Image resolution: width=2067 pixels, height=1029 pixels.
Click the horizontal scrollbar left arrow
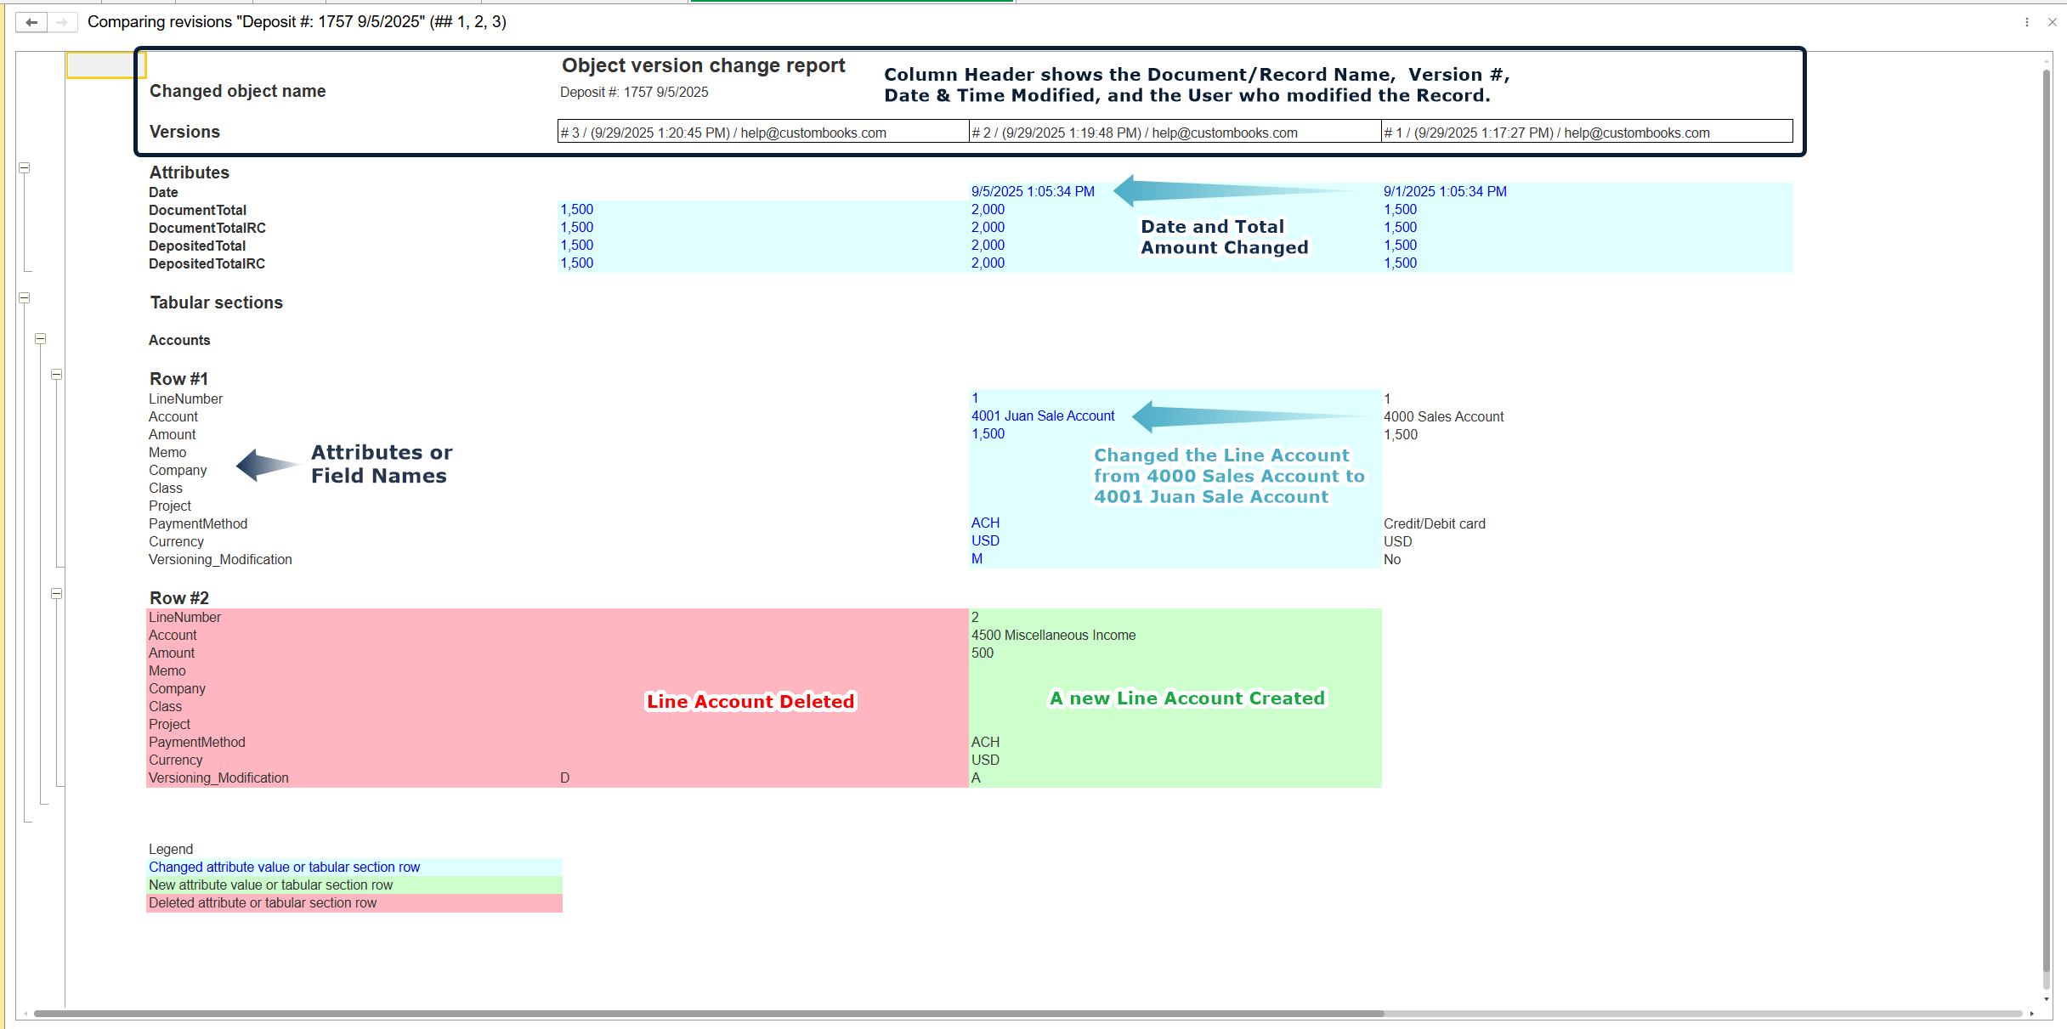(25, 1013)
